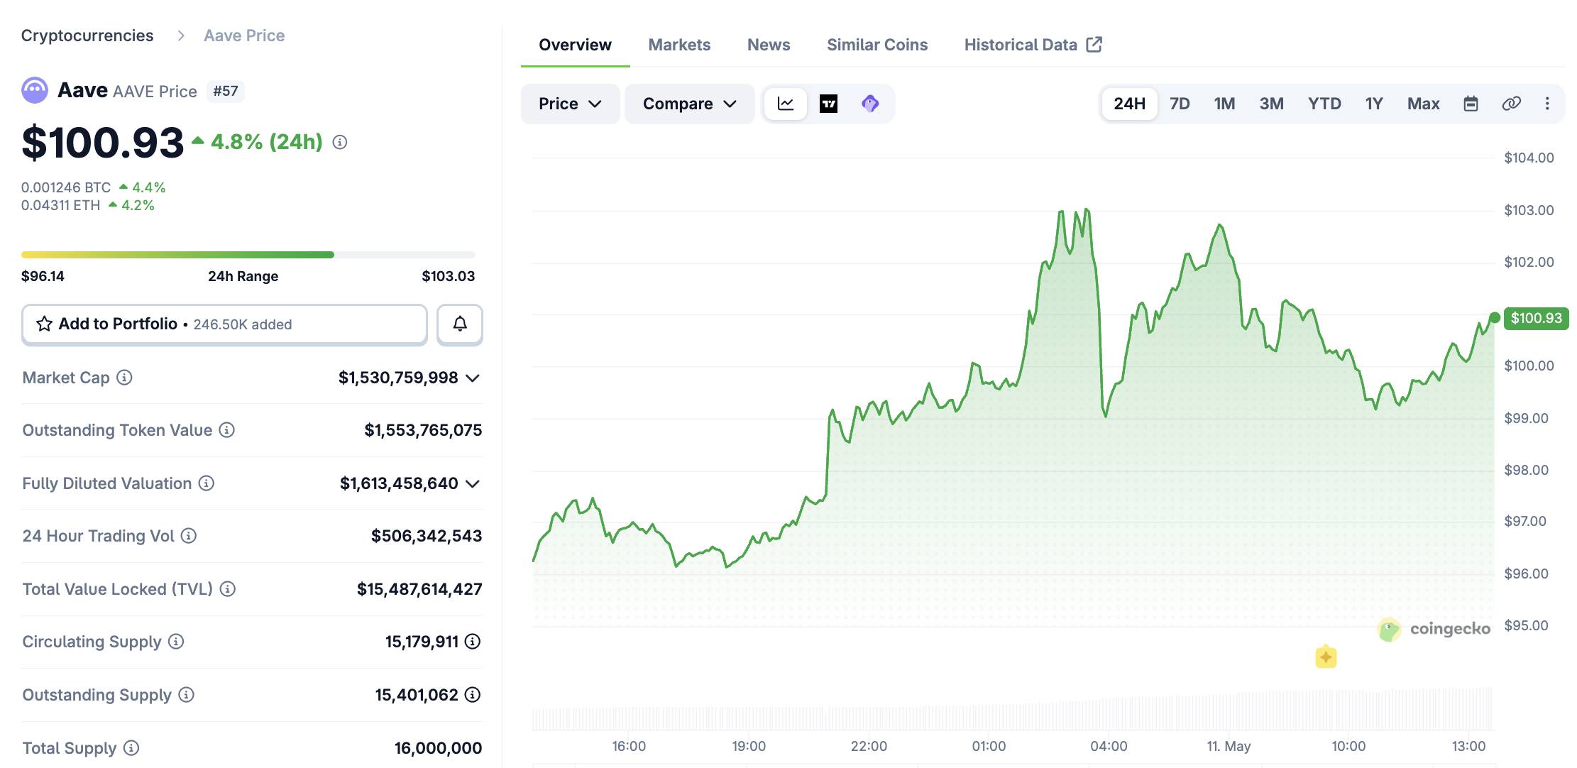The width and height of the screenshot is (1577, 768).
Task: Switch to the line chart view icon
Action: point(786,104)
